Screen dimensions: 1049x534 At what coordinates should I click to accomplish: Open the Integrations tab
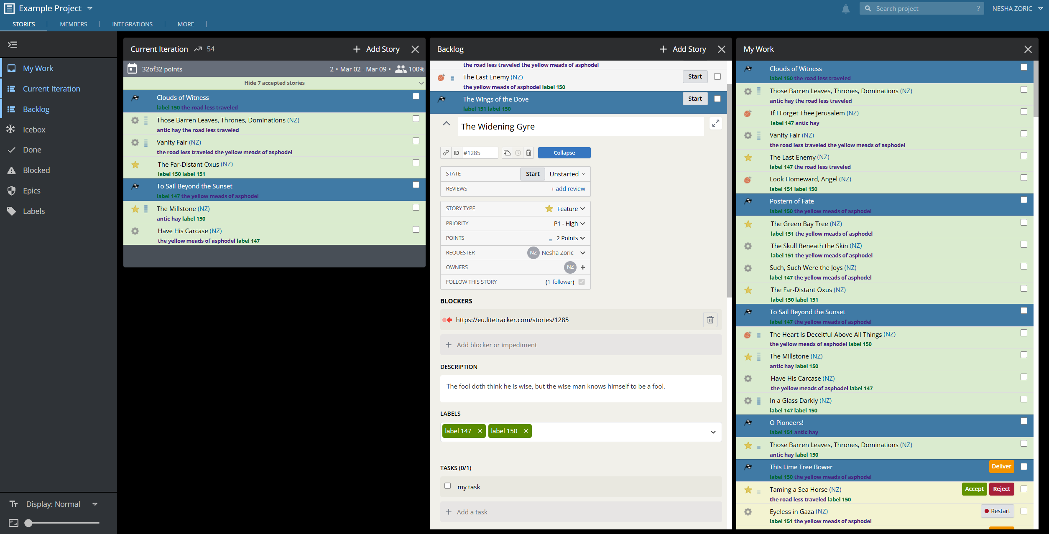click(x=132, y=24)
